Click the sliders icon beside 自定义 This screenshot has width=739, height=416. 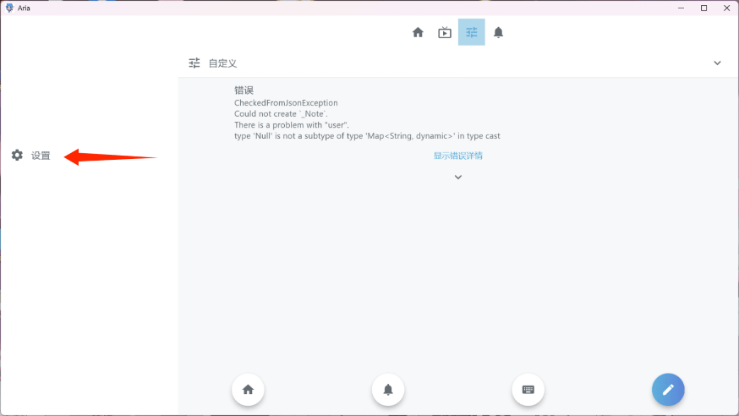[x=194, y=63]
